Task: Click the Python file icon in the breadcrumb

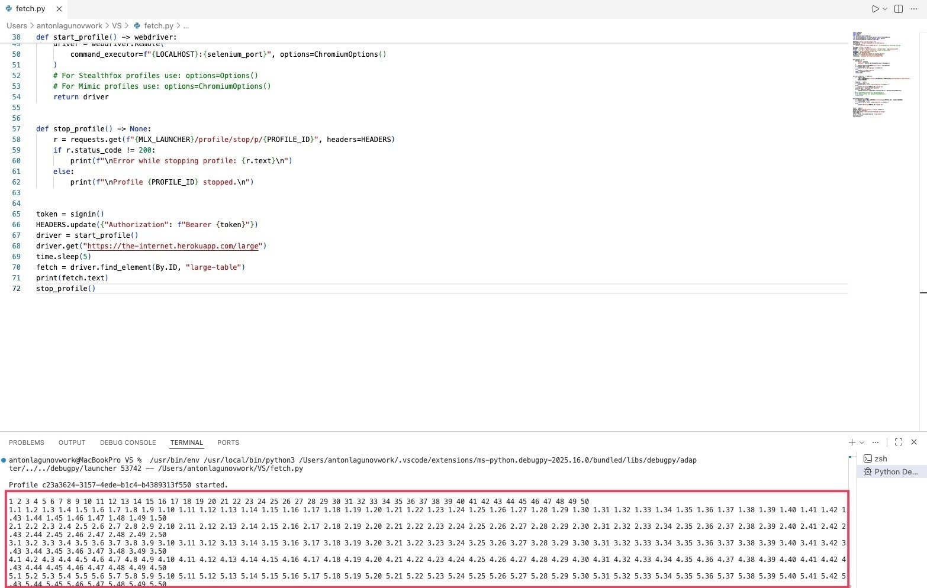Action: [136, 25]
